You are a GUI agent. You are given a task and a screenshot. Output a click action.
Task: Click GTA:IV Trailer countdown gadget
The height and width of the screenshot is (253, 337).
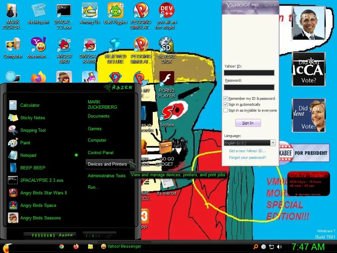tap(309, 183)
